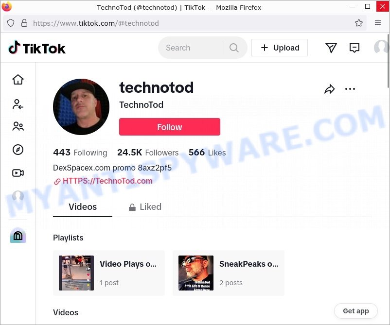
Task: Switch to the Liked tab
Action: [145, 207]
